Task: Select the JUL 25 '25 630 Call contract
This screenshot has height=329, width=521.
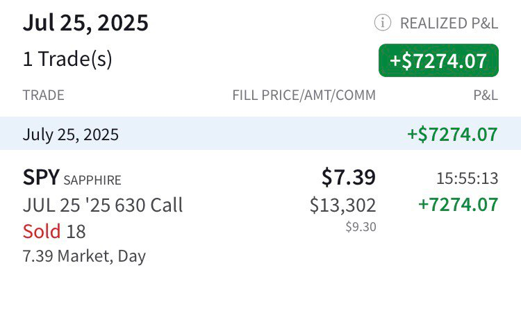Action: [103, 205]
